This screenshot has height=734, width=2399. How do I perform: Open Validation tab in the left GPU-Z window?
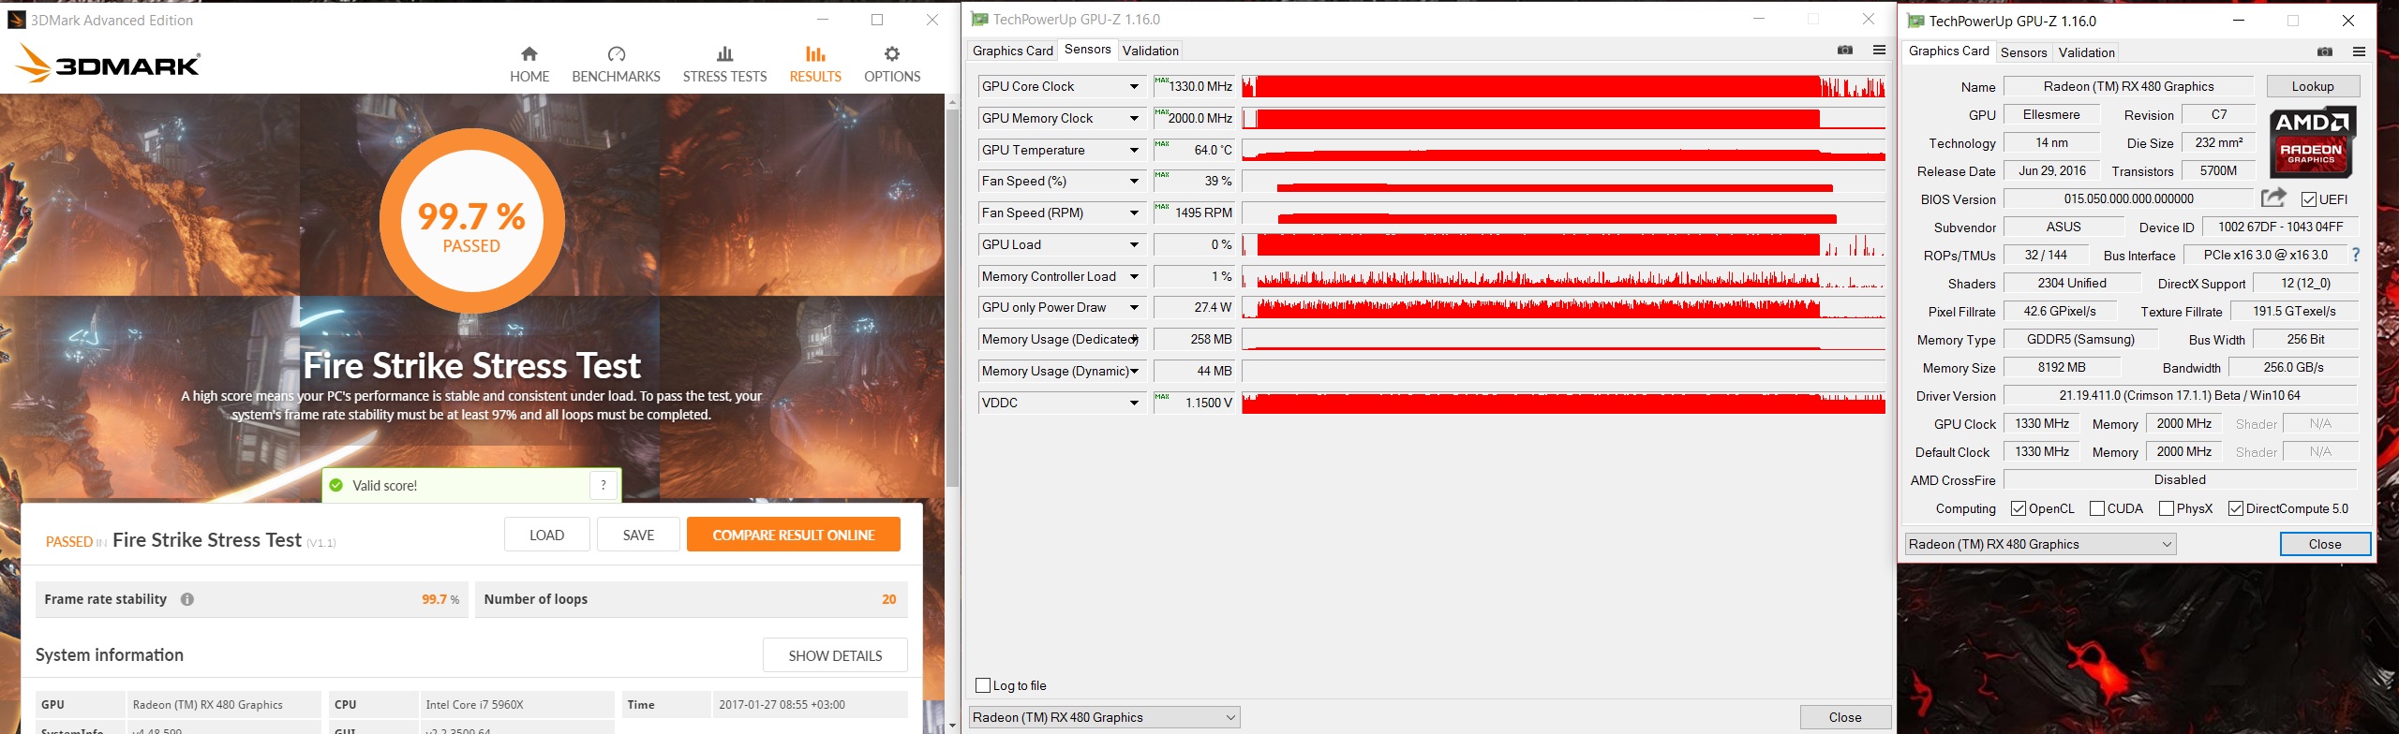coord(1150,51)
